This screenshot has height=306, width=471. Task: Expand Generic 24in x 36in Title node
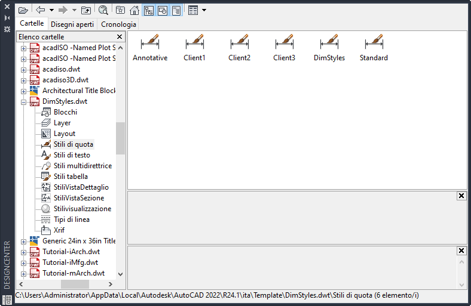(x=23, y=242)
